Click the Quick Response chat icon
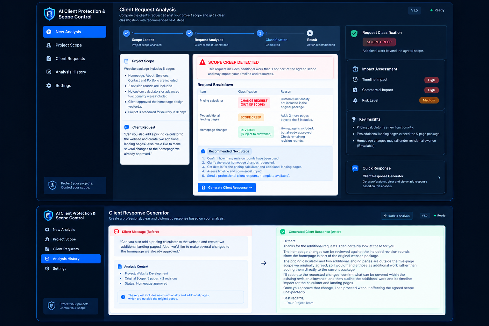489x326 pixels. 355,168
